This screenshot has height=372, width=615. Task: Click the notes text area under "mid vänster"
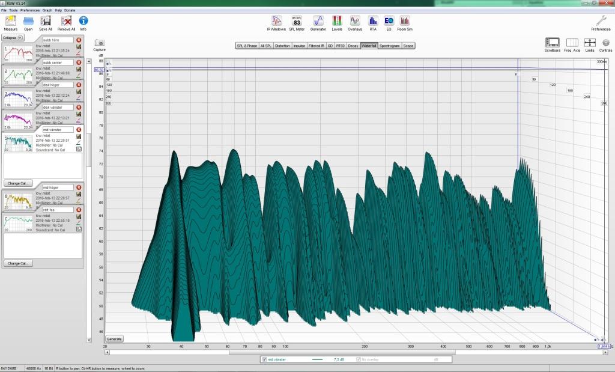point(43,166)
